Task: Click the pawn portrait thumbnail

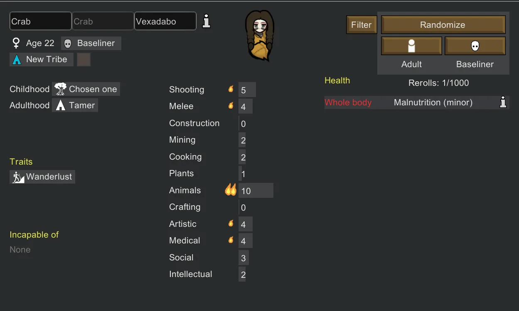Action: pos(260,36)
